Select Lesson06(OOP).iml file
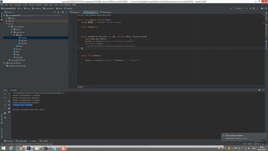This screenshot has height=151, width=268. pos(17,60)
